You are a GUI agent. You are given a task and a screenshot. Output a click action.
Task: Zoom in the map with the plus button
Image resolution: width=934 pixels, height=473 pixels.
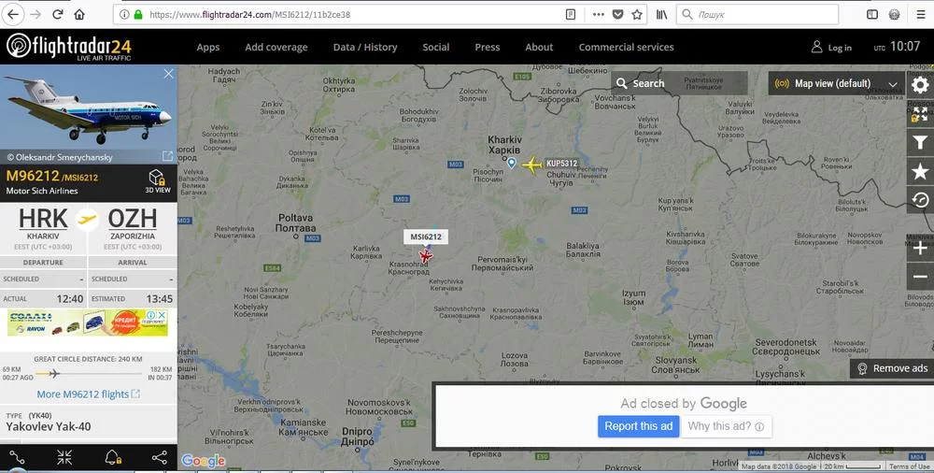pos(920,248)
